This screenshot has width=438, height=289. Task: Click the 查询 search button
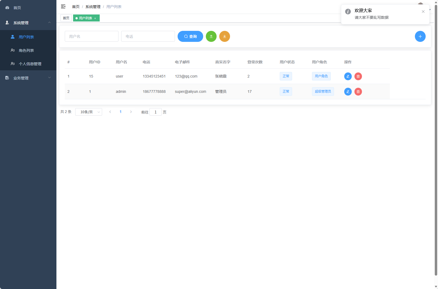coord(190,36)
